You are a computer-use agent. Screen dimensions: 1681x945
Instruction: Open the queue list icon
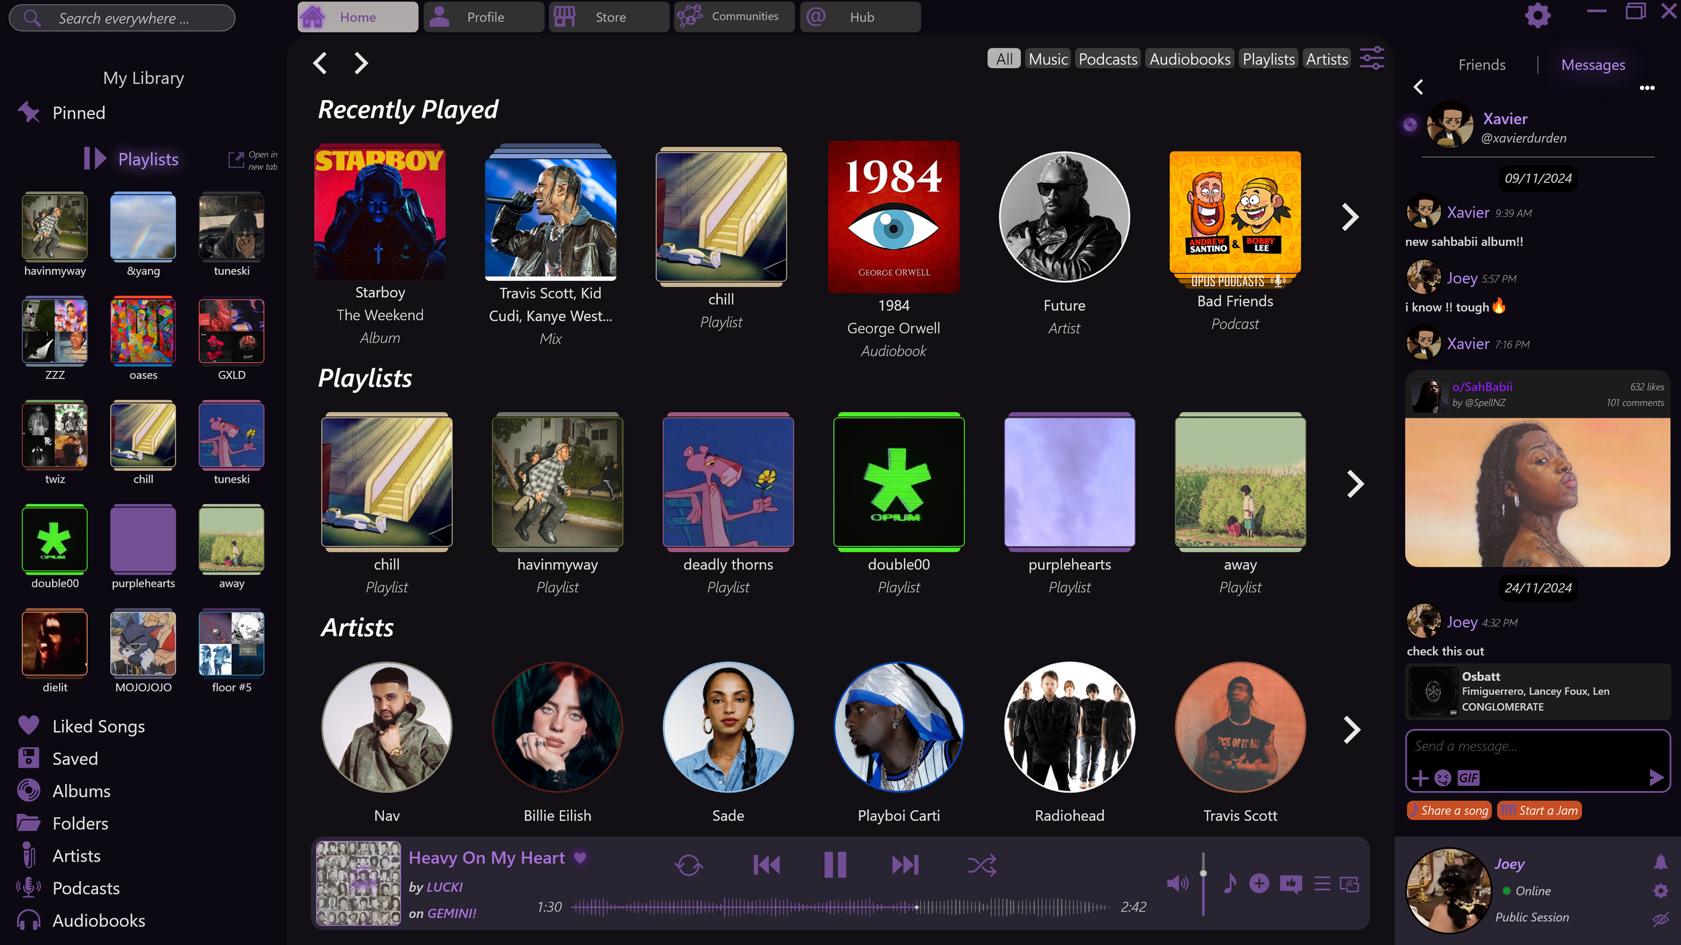pos(1322,883)
